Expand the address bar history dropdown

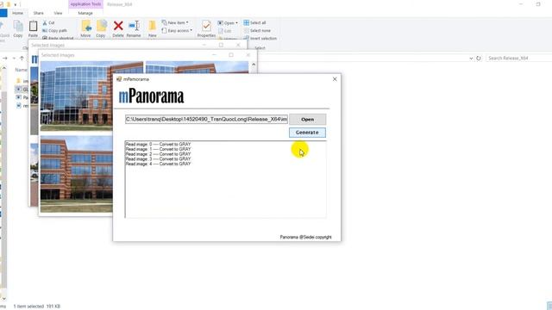pyautogui.click(x=471, y=59)
